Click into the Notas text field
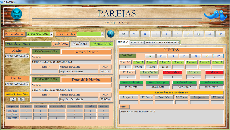Screen dimensions: 230x130 pos(171,116)
